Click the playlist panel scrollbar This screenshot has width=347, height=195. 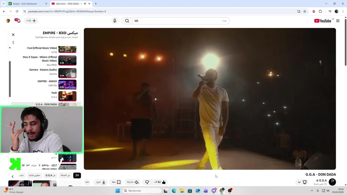10,79
